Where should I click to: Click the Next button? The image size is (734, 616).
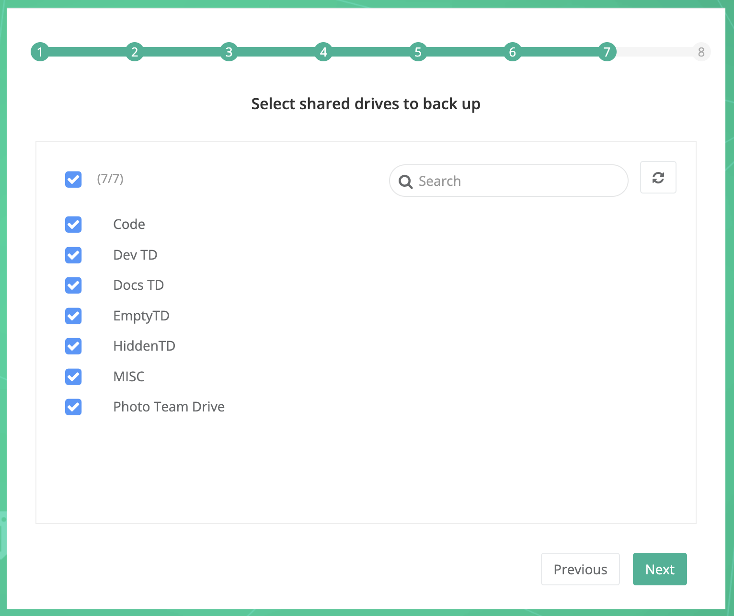pyautogui.click(x=660, y=569)
